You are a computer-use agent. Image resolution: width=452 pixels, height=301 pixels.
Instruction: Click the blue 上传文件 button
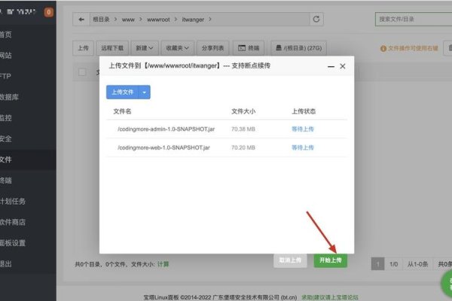122,92
